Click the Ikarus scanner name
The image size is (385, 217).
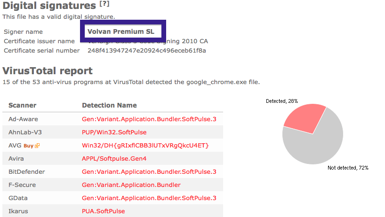click(18, 211)
